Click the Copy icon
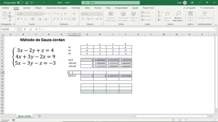Viewport: 218px width, 122px height. pos(10,17)
